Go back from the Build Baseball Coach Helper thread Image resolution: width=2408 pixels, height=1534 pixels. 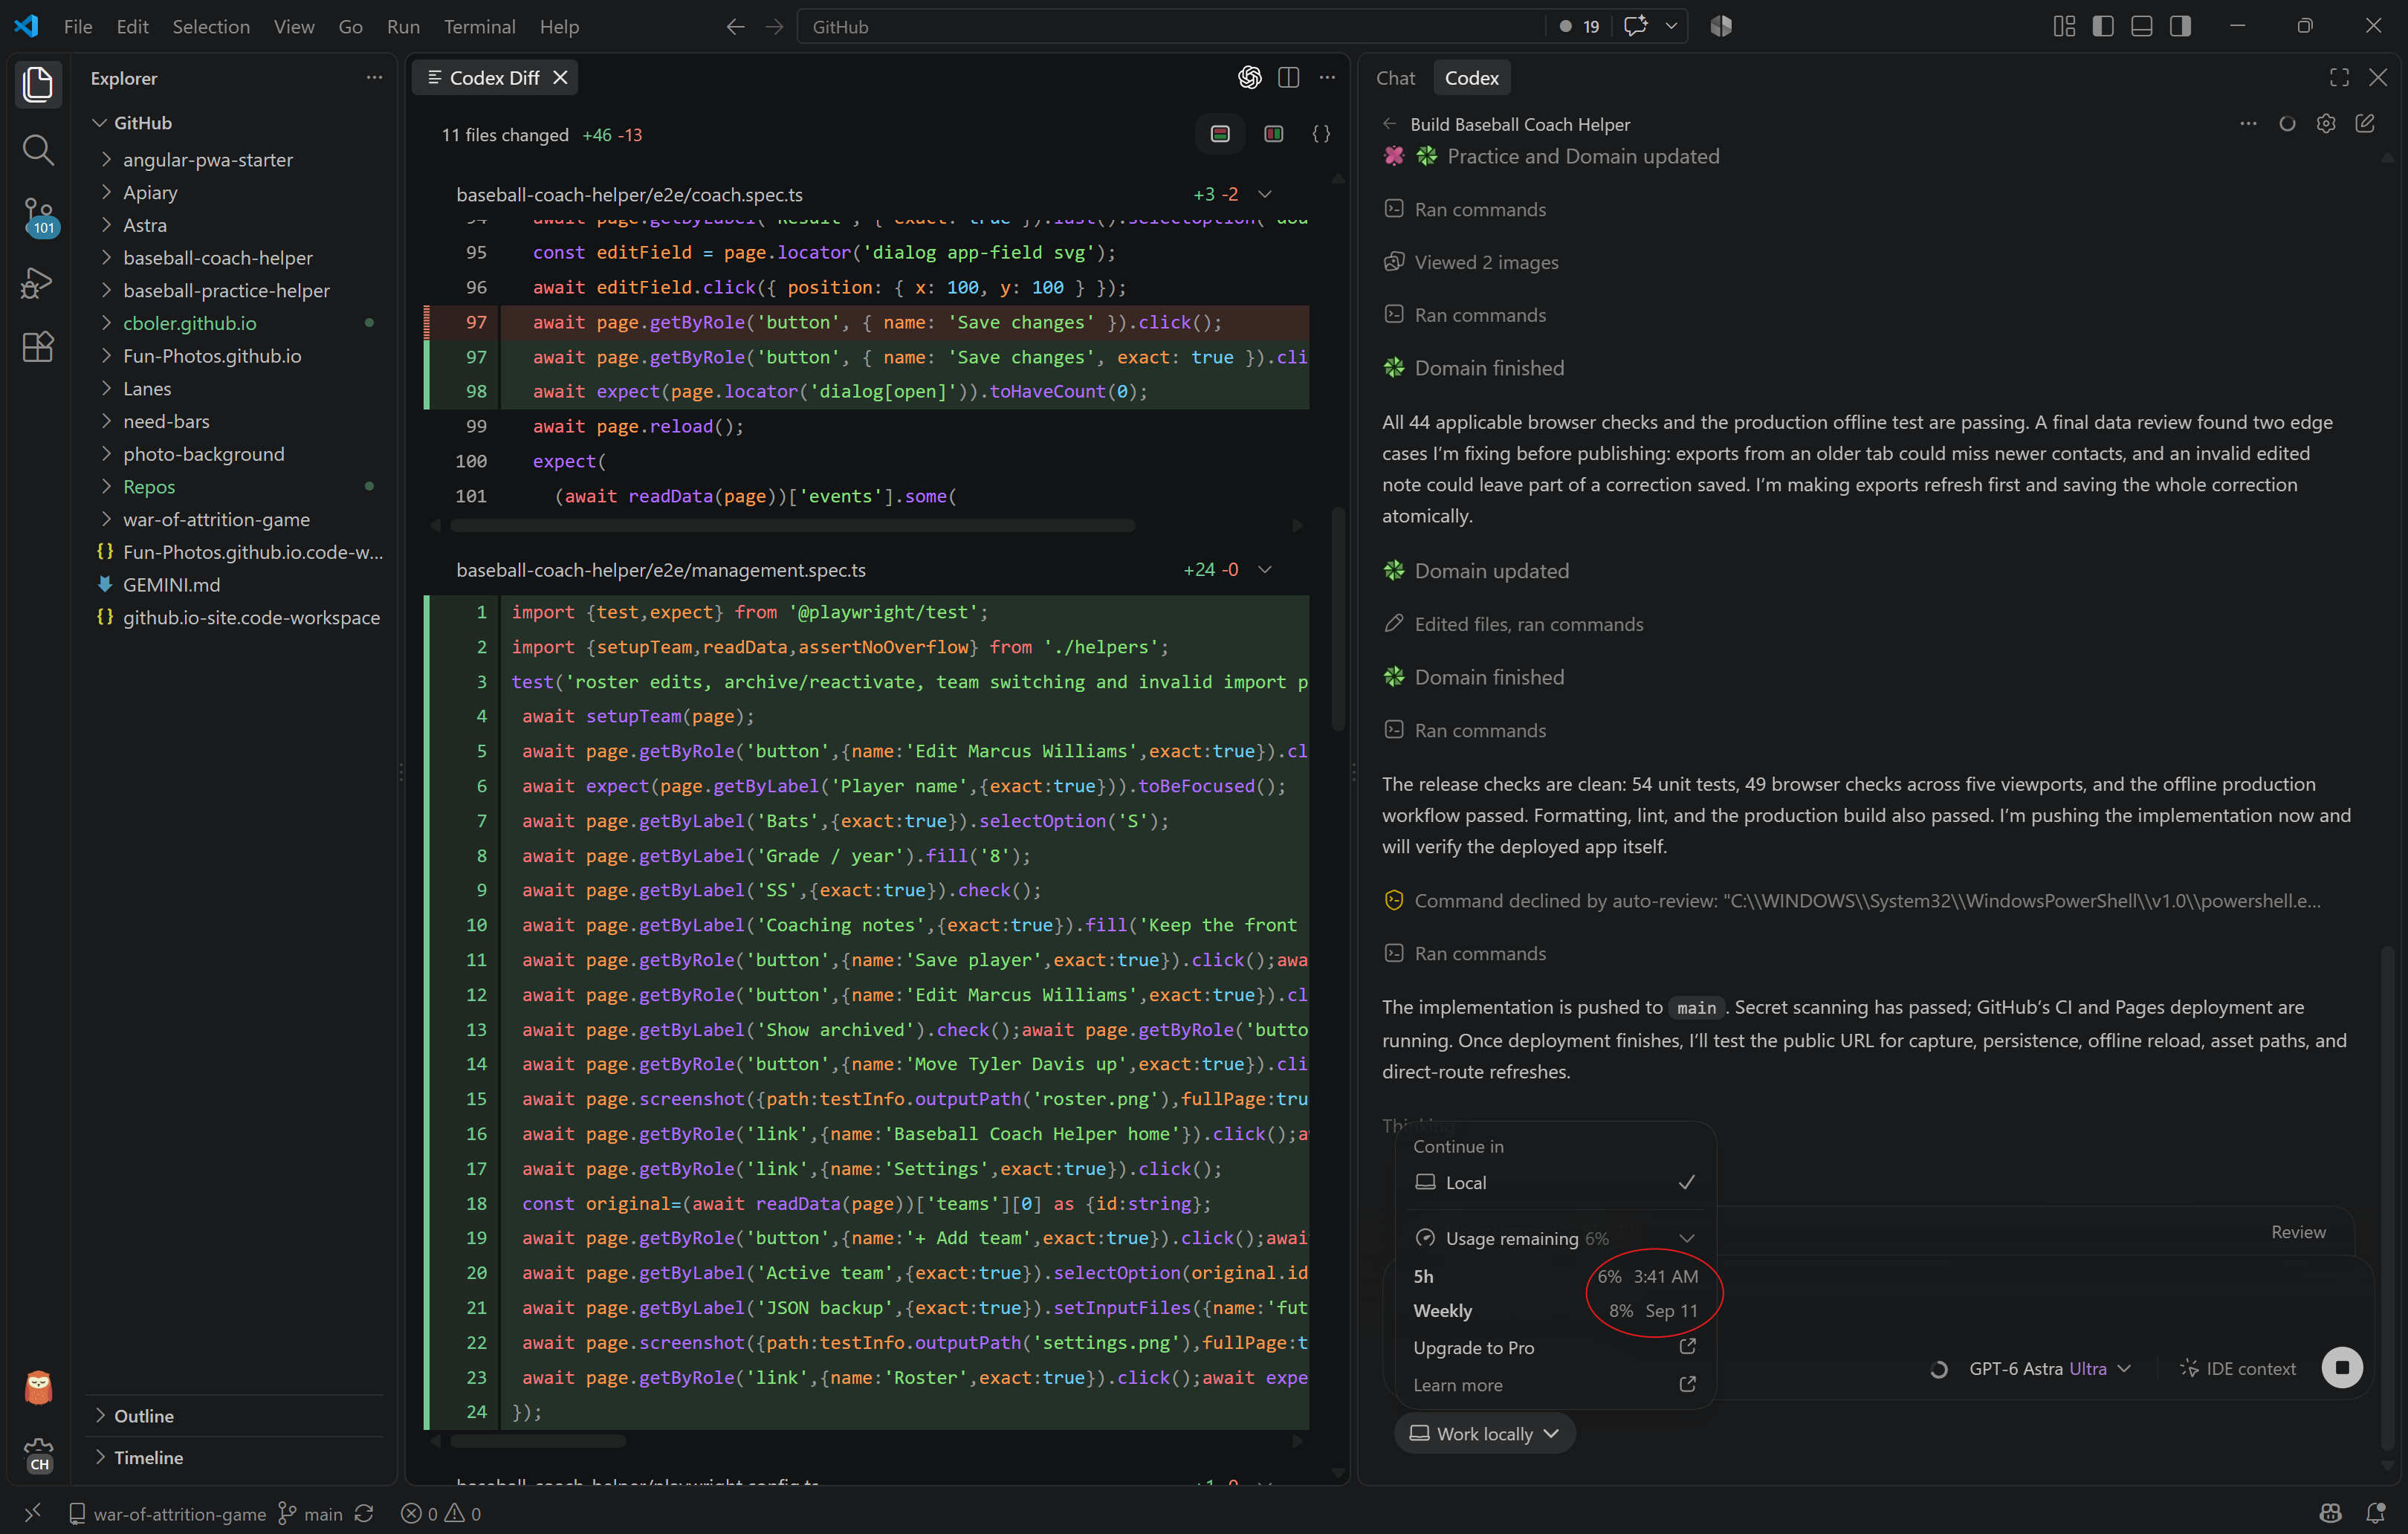(1389, 124)
